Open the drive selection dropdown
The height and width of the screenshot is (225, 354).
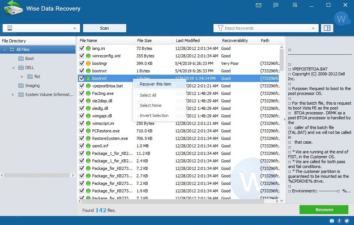(74, 28)
